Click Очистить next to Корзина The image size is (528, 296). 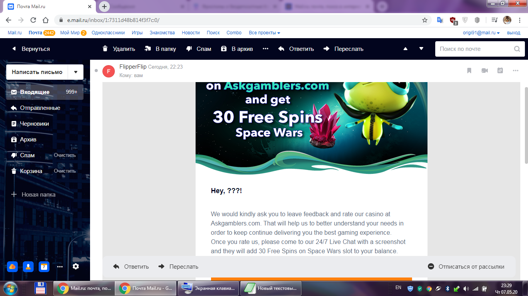pyautogui.click(x=65, y=171)
